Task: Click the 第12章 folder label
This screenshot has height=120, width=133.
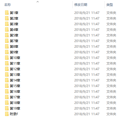Action: 15,69
